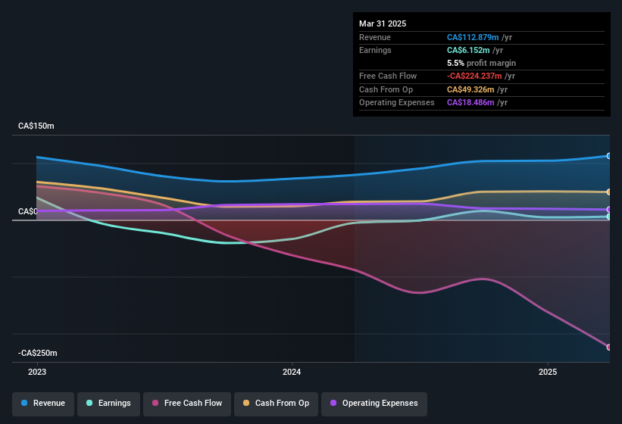Toggle the Revenue series legend button
This screenshot has height=424, width=622.
click(x=43, y=404)
